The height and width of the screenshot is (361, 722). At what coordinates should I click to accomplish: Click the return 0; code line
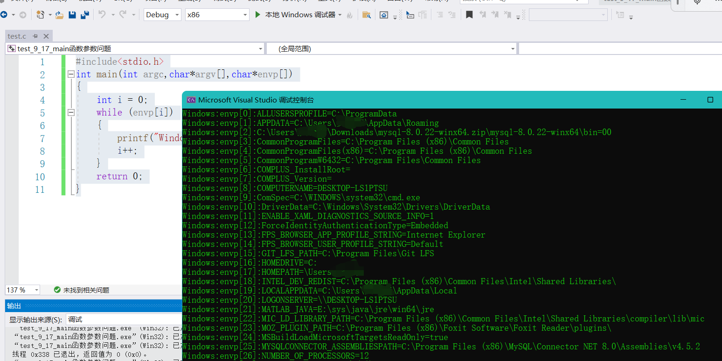[x=119, y=177]
